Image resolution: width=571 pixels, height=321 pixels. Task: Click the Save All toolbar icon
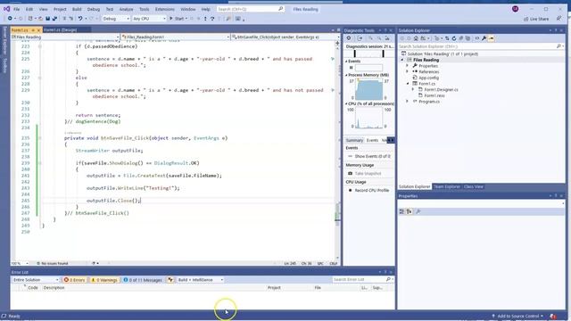coord(54,19)
